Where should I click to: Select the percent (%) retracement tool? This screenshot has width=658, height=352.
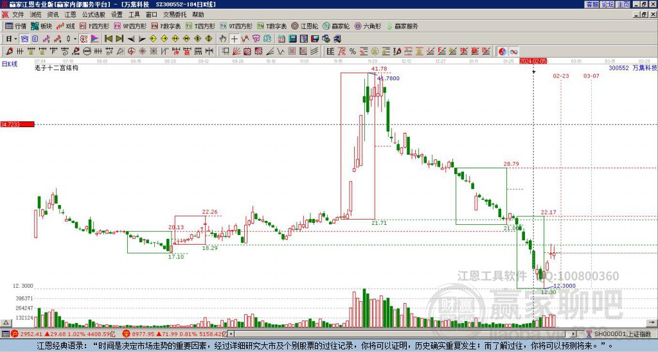click(353, 51)
